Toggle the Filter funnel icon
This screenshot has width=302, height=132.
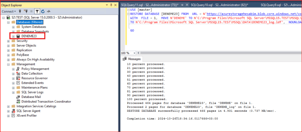pos(37,11)
